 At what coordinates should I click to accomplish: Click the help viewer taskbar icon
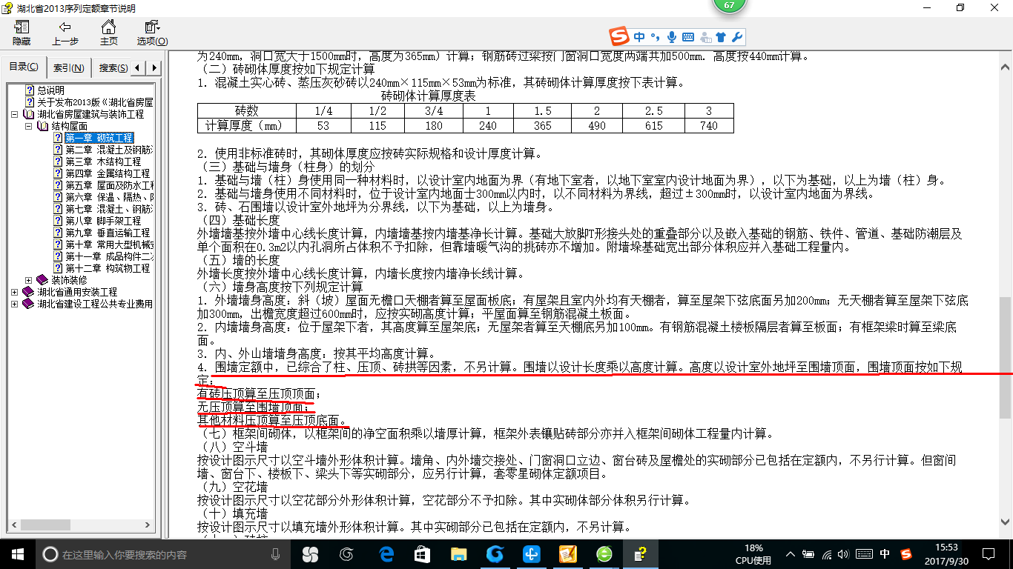(x=640, y=553)
